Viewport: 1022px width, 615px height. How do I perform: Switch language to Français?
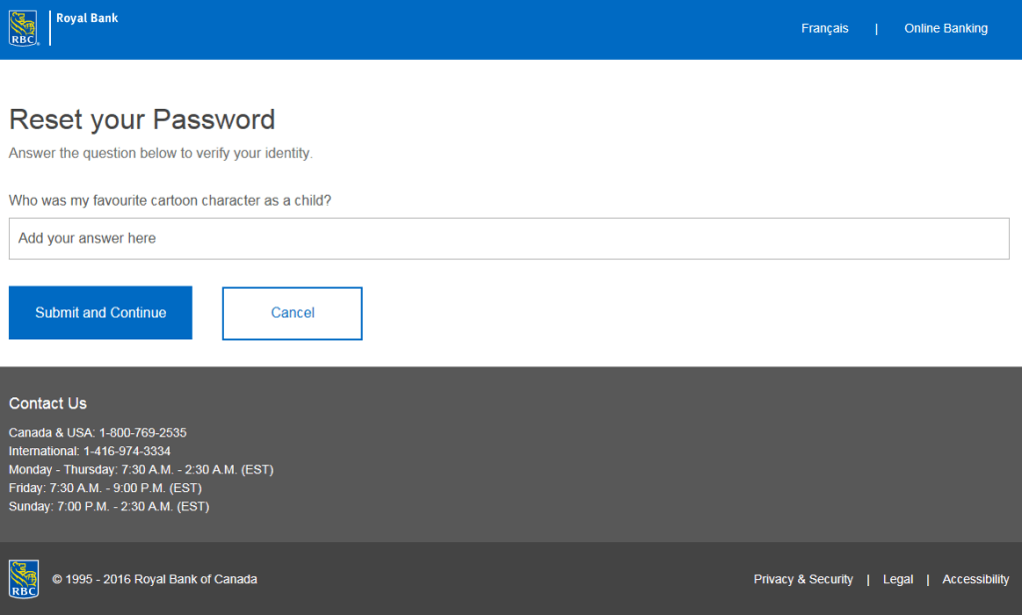[824, 29]
